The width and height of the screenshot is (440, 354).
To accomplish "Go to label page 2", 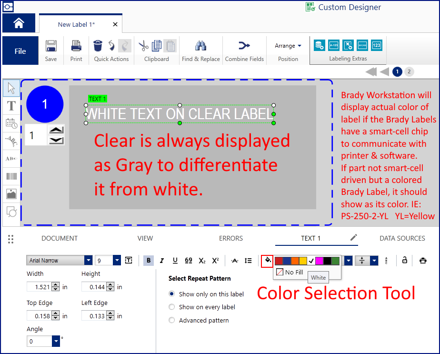I will tap(409, 71).
